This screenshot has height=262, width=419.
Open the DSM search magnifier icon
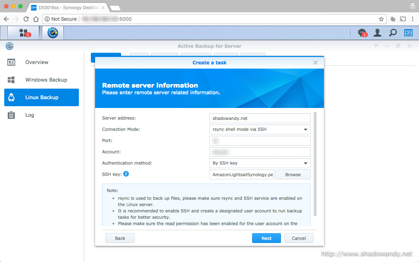point(393,33)
